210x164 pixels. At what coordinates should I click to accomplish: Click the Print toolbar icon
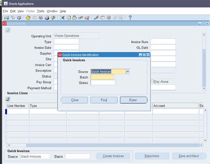[x=47, y=18]
